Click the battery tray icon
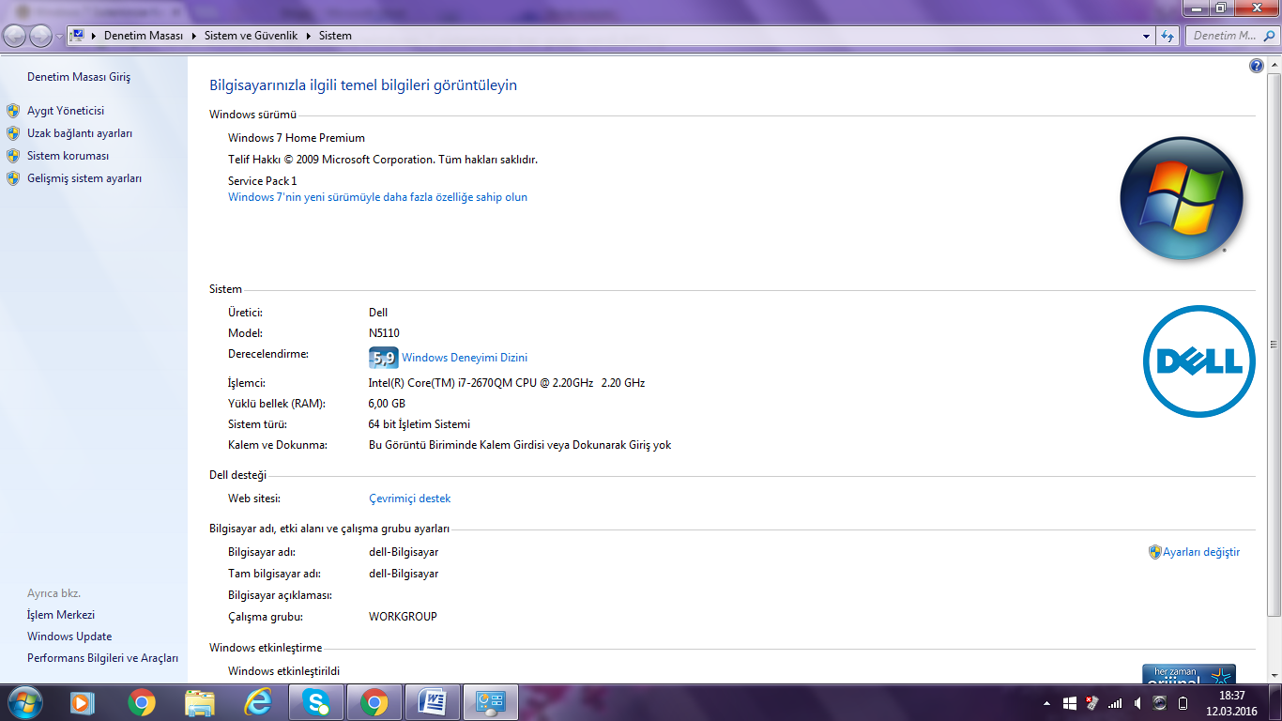Screen dimensions: 1282x721 [1183, 703]
